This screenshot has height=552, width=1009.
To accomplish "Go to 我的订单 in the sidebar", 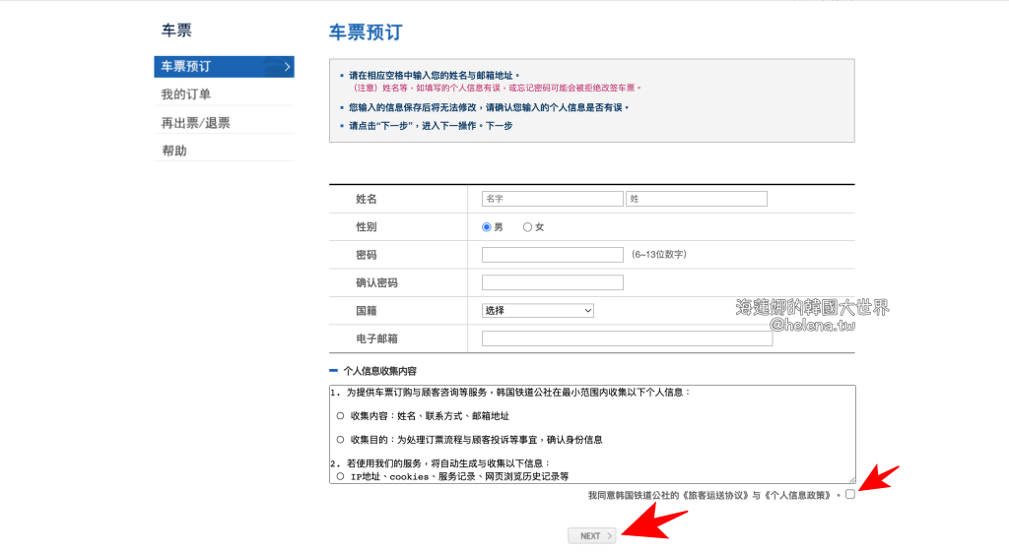I will [186, 94].
